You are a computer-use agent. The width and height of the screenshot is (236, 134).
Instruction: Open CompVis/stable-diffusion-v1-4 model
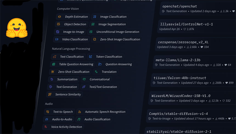178,114
